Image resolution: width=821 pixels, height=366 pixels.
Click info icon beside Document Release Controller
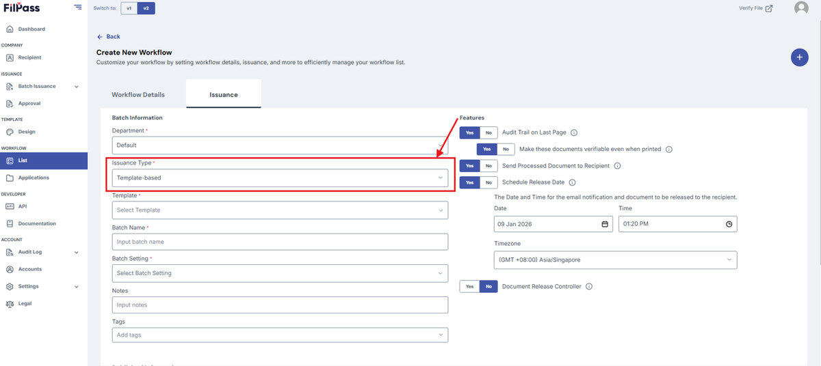point(589,287)
